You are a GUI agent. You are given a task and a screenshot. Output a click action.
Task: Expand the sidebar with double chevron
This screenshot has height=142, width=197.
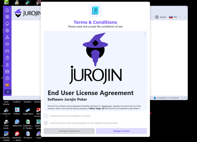pyautogui.click(x=8, y=92)
